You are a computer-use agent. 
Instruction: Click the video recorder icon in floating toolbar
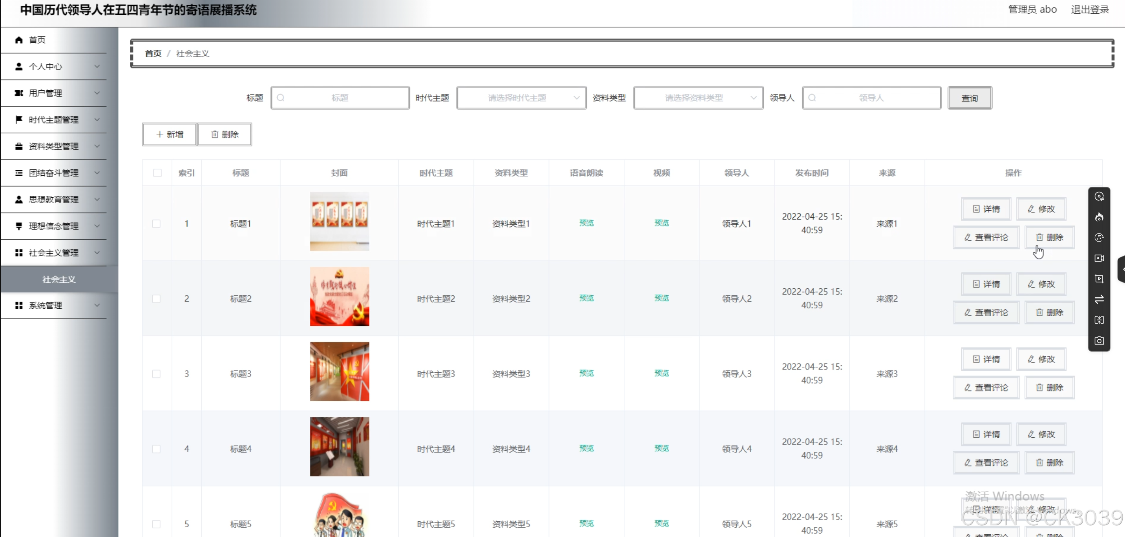pyautogui.click(x=1099, y=258)
